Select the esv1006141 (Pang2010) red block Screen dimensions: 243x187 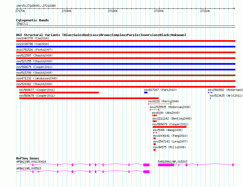click(155, 138)
